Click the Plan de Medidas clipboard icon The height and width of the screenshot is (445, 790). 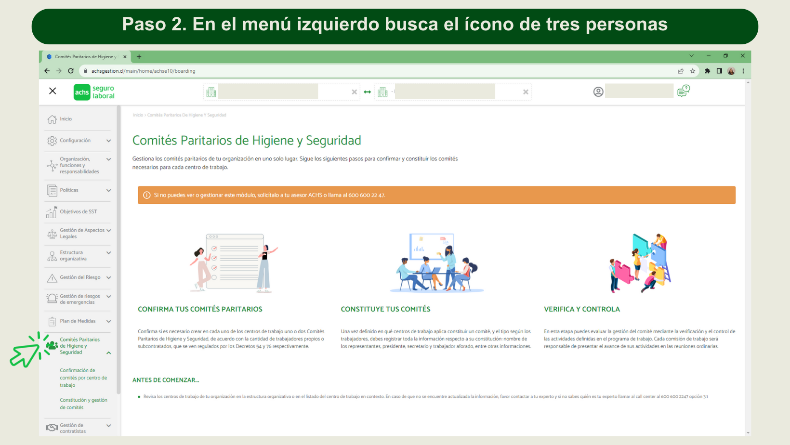click(52, 321)
